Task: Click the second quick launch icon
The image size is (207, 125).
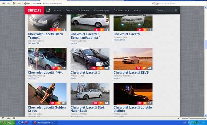Action: tap(23, 123)
